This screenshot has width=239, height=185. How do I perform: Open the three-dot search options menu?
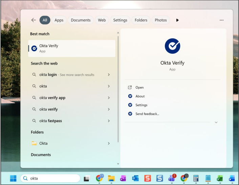point(221,20)
